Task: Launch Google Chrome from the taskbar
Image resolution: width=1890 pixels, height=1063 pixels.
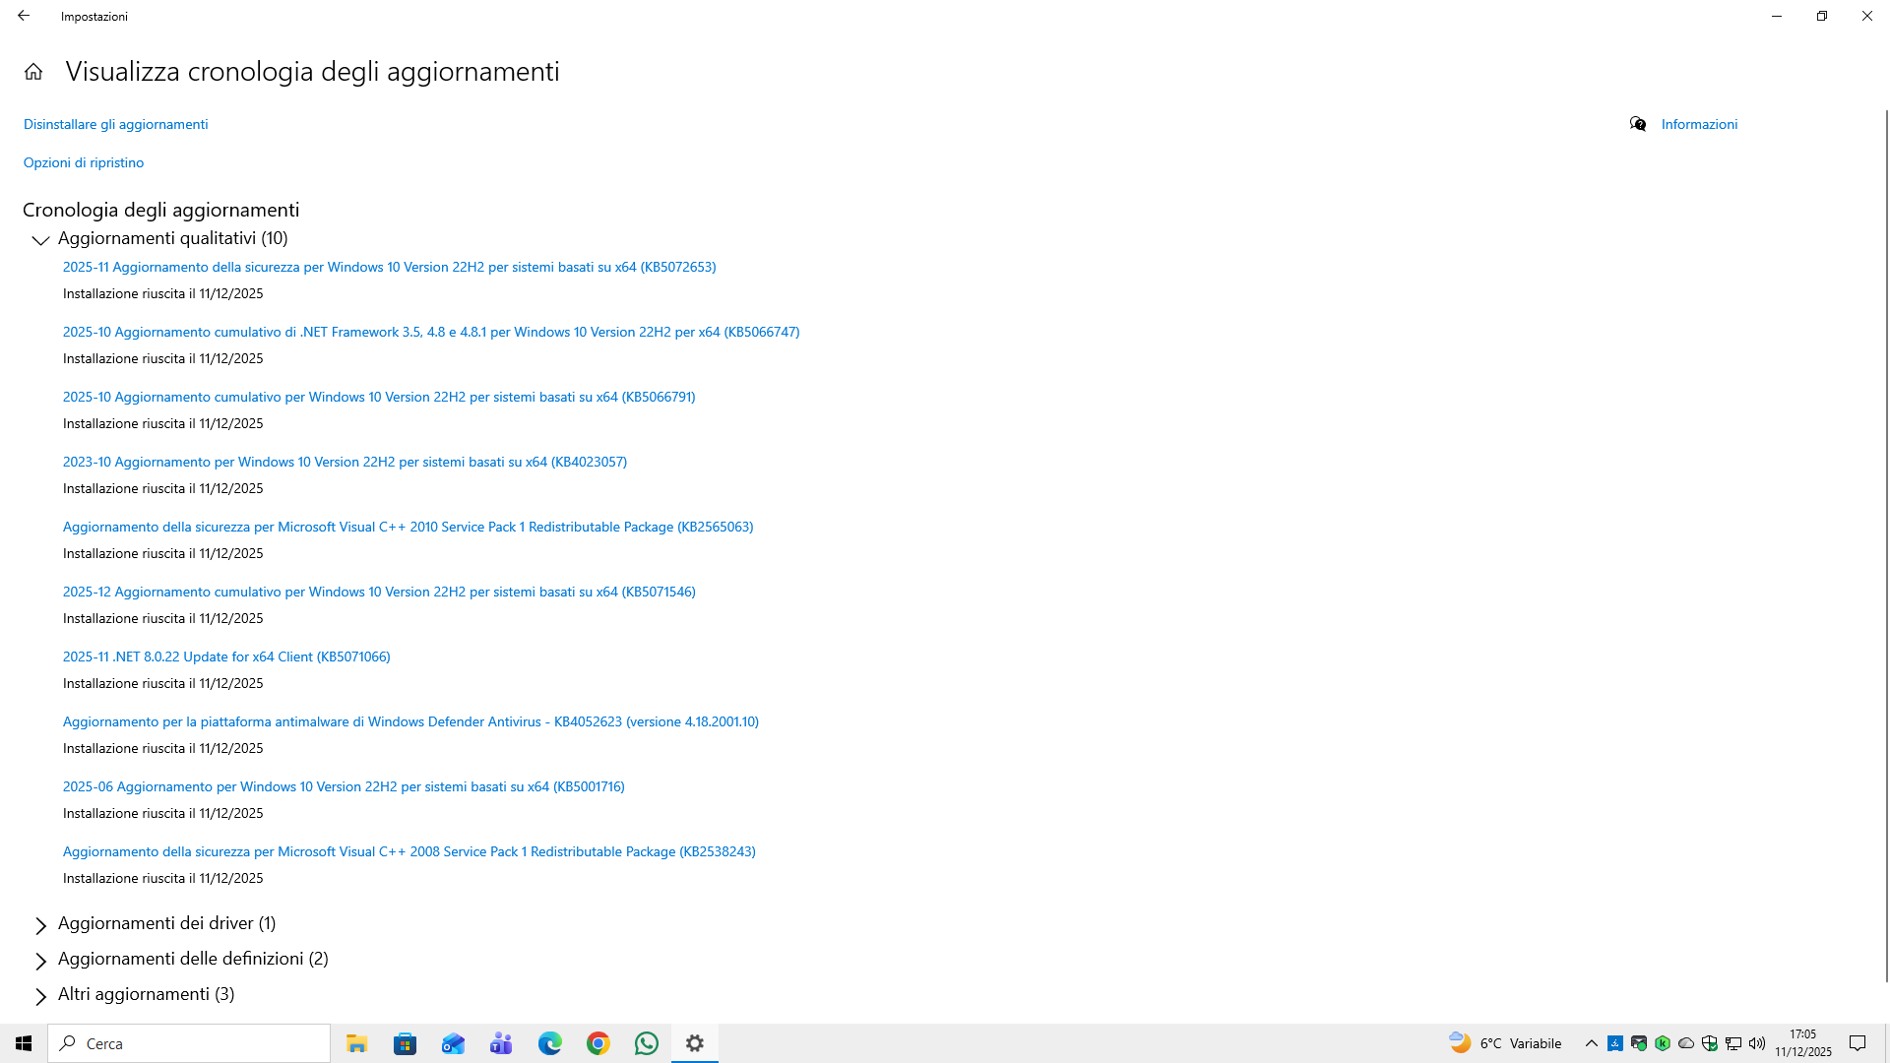Action: [x=598, y=1043]
